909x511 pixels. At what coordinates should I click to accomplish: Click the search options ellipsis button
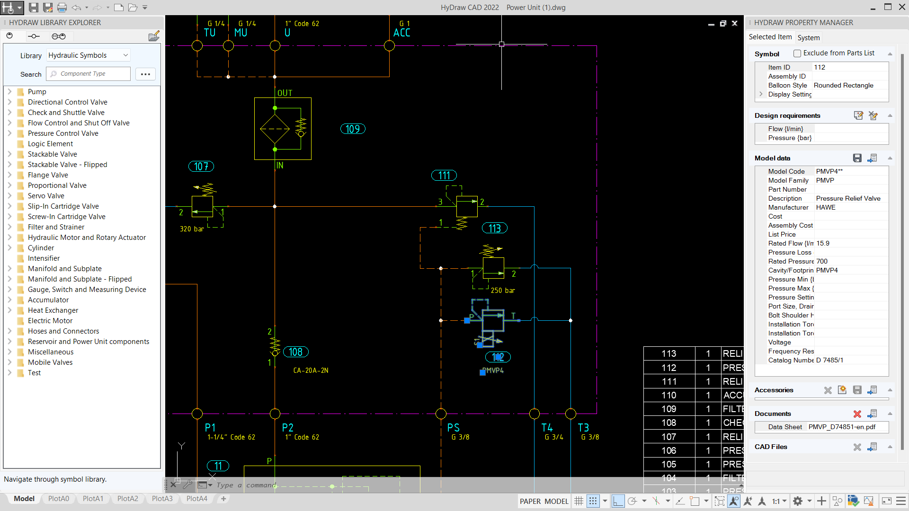pyautogui.click(x=145, y=74)
